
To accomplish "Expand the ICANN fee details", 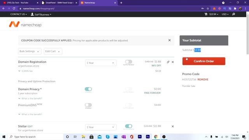I will pyautogui.click(x=25, y=71).
